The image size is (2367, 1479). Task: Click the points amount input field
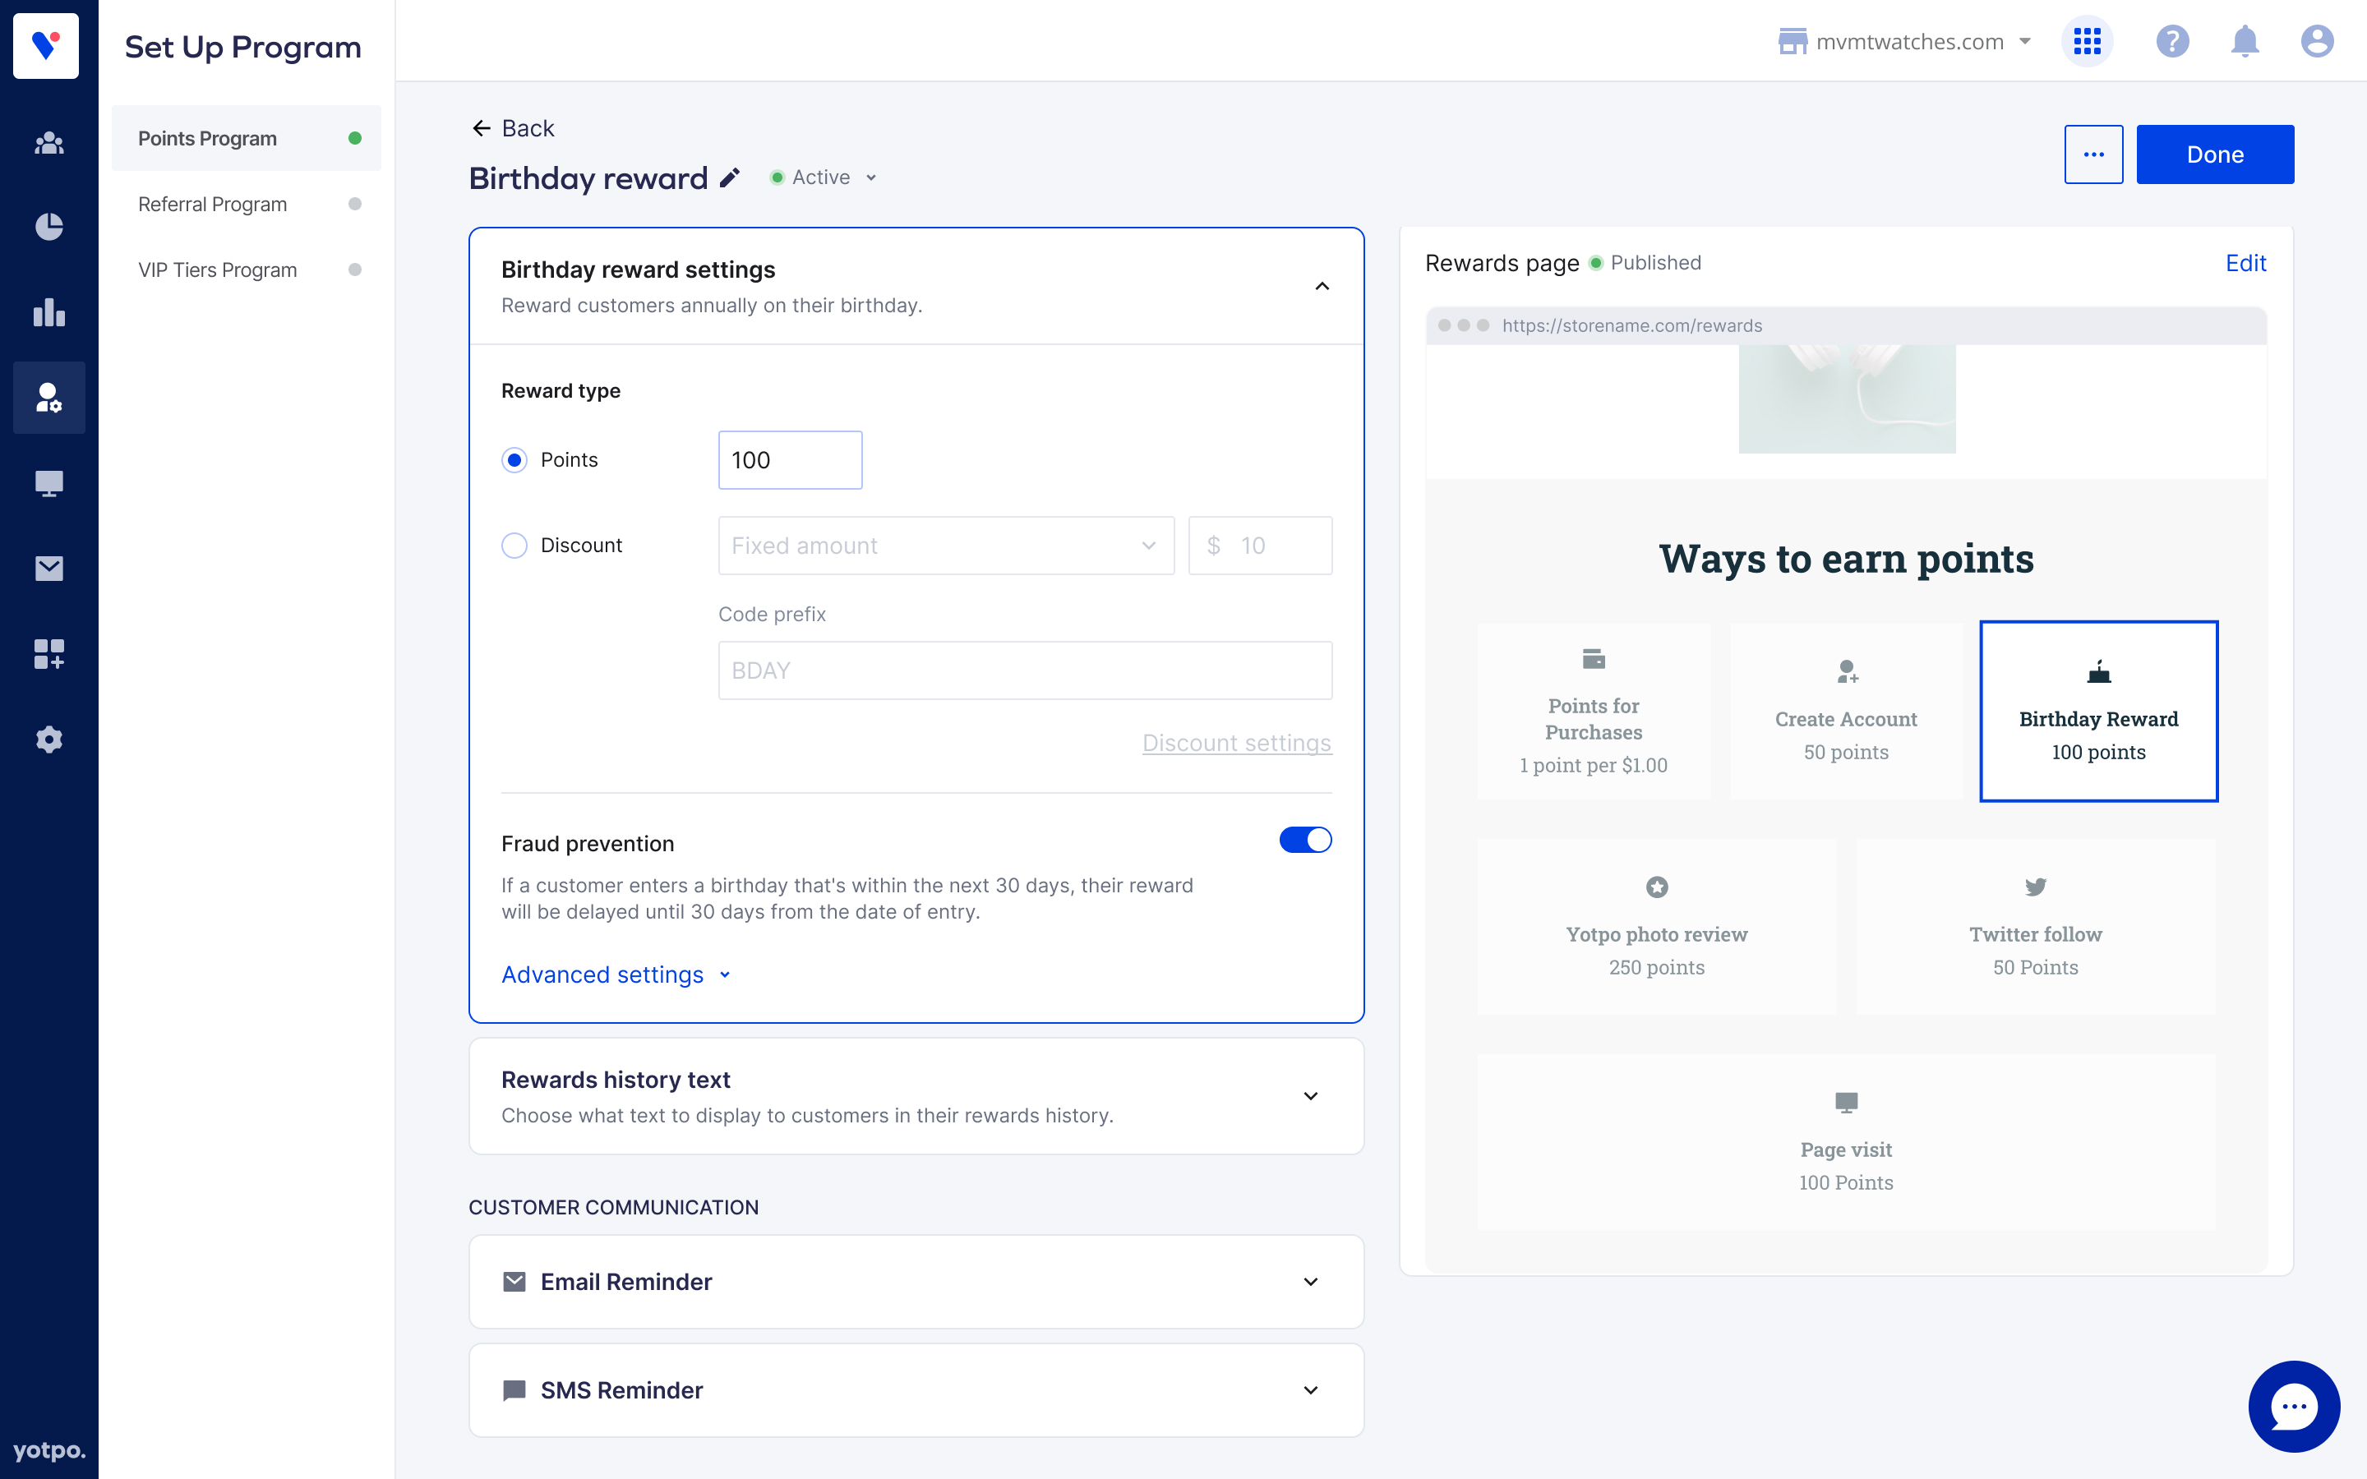[x=789, y=460]
